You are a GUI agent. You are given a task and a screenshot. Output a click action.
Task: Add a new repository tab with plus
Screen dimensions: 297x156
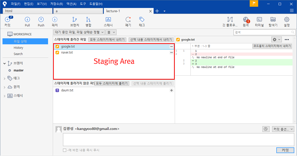click(157, 11)
